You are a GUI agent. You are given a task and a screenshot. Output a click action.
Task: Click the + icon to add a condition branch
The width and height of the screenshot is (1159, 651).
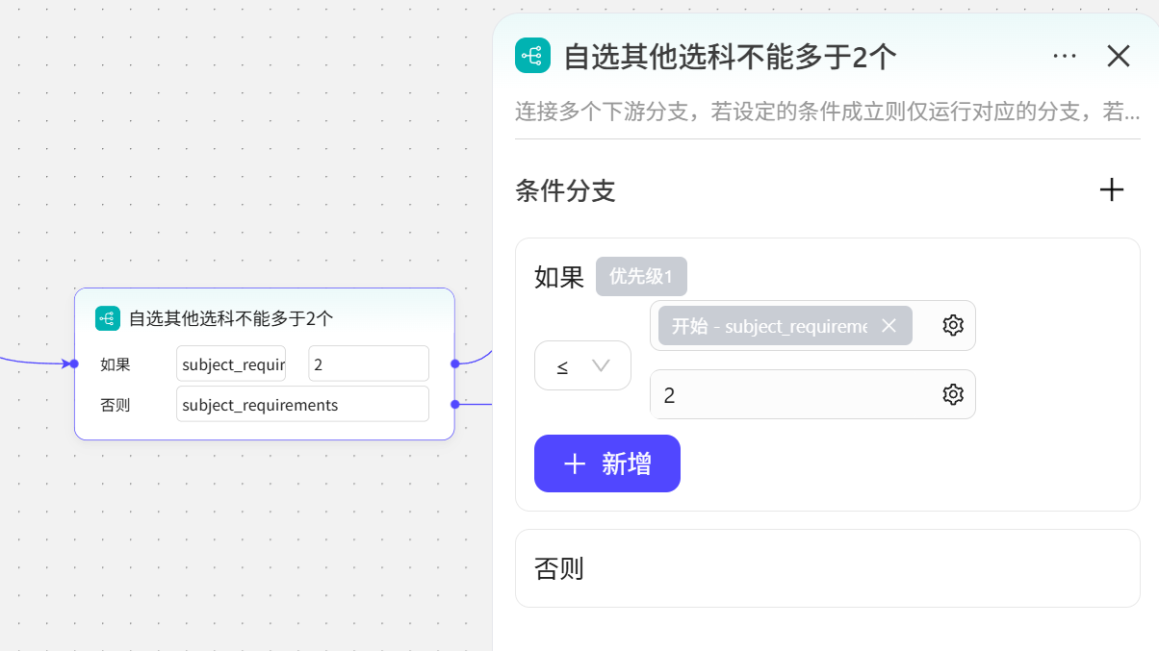1112,189
